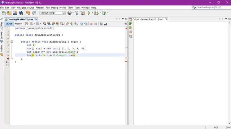The image size is (231, 129).
Task: Click the Comment lines icon
Action: click(101, 24)
